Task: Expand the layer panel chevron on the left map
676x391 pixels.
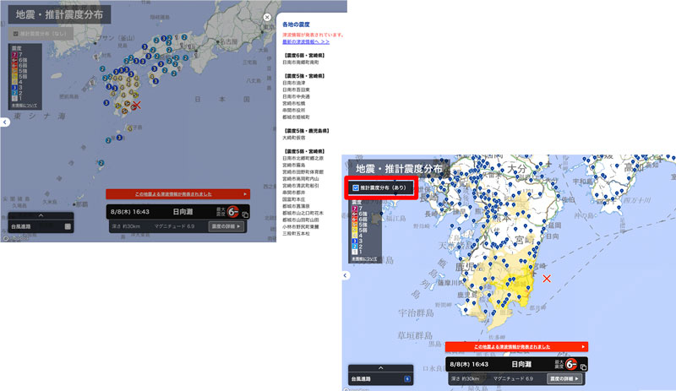Action: point(41,216)
